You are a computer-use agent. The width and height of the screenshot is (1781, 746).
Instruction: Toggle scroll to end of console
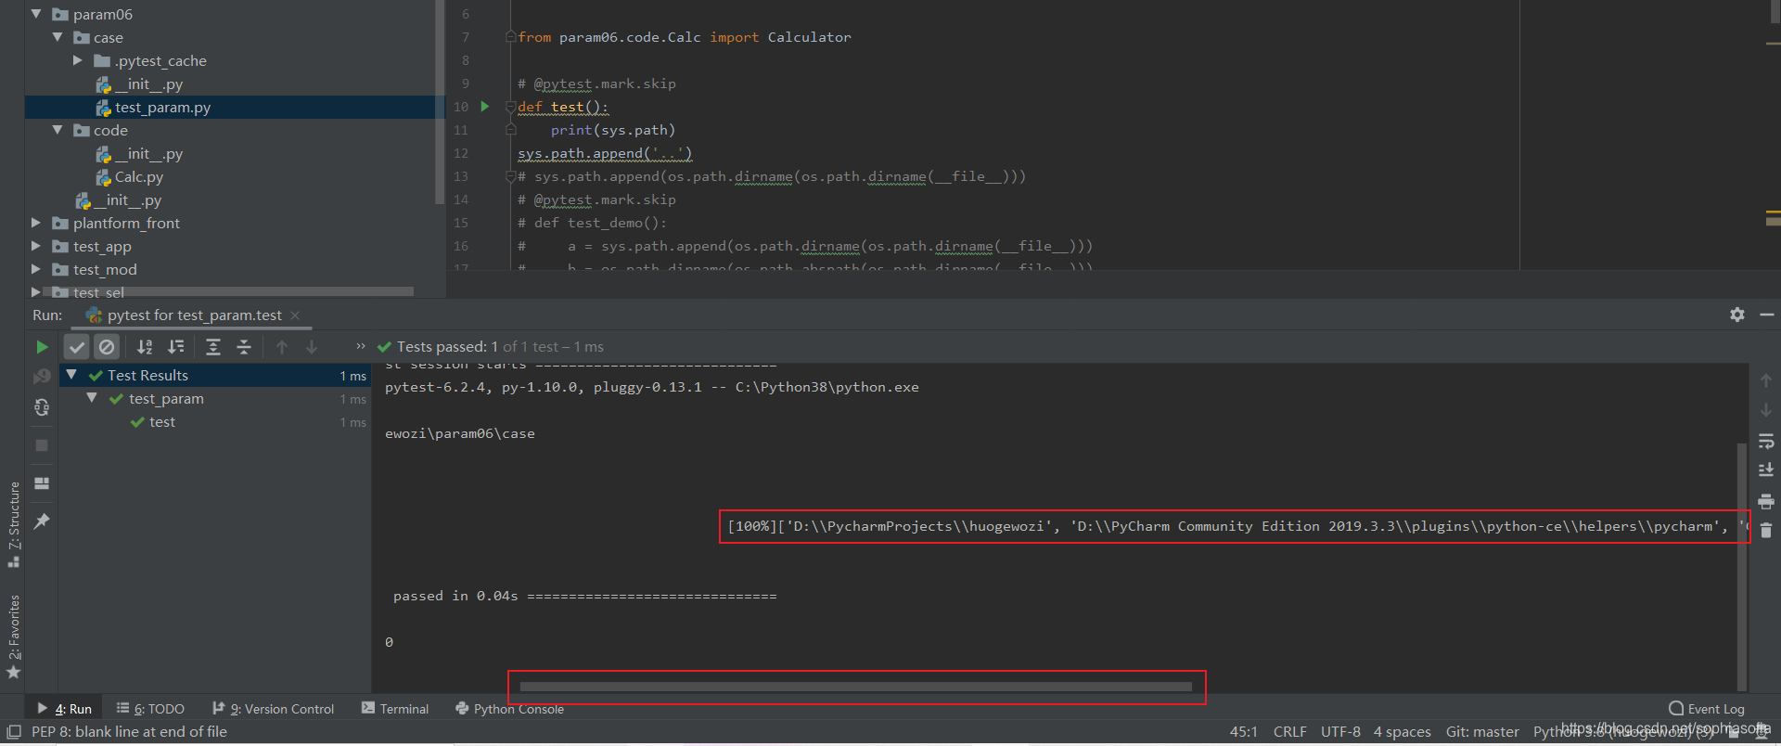(x=1766, y=470)
